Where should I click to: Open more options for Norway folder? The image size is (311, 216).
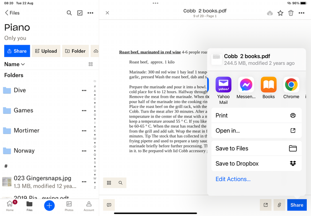(84, 151)
